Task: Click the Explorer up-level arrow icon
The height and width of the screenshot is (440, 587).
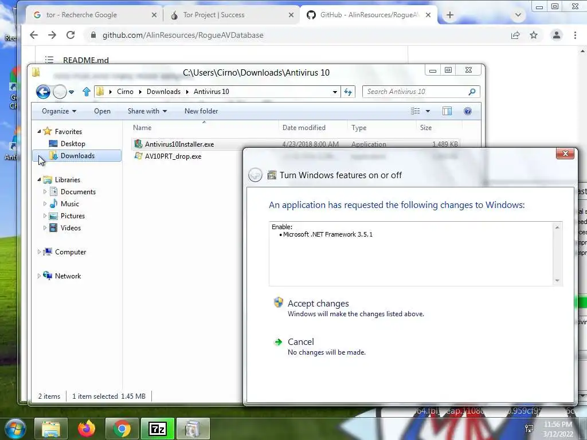Action: (87, 92)
